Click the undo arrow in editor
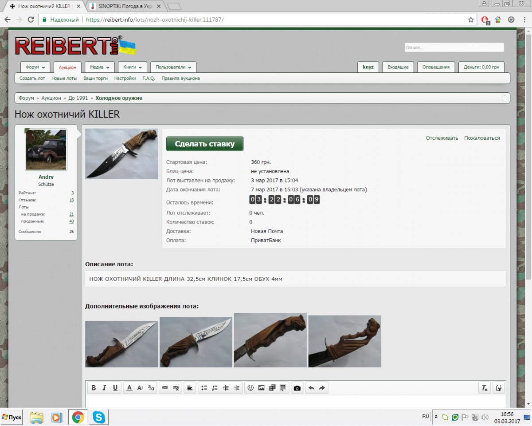The height and width of the screenshot is (426, 532). (x=311, y=388)
